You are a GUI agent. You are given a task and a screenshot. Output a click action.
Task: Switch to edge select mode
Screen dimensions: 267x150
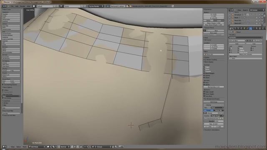tap(75, 147)
